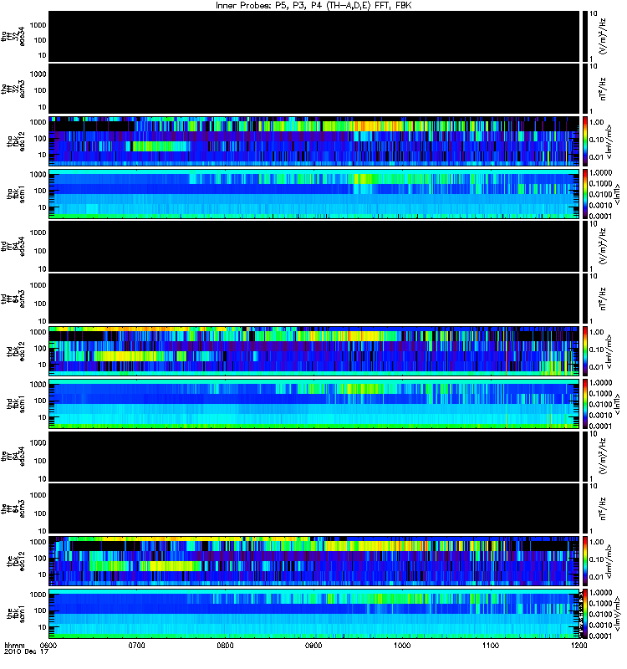Select the the fff 64 edc34 panel label

tap(13, 456)
